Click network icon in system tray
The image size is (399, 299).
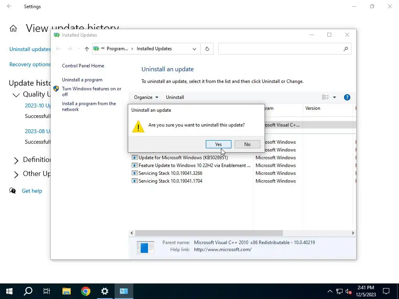339,291
